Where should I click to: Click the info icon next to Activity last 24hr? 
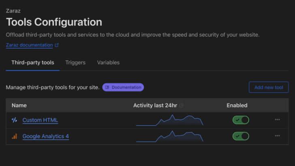click(x=182, y=105)
